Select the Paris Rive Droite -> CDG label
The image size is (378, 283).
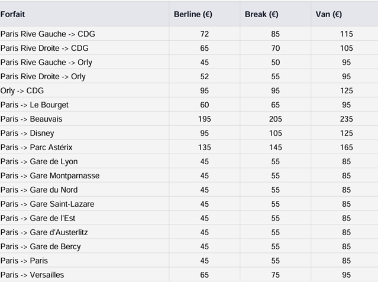click(x=45, y=48)
